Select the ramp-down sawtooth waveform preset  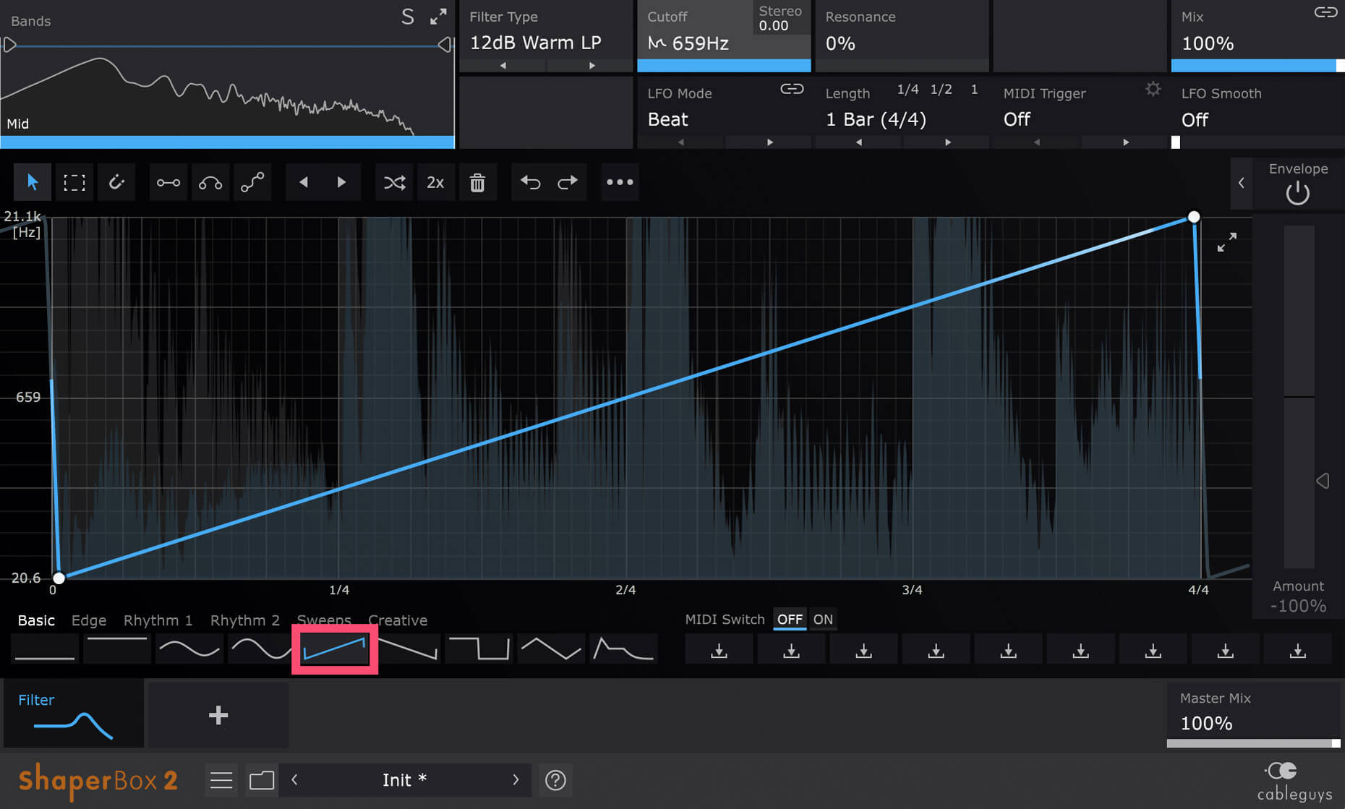(407, 649)
